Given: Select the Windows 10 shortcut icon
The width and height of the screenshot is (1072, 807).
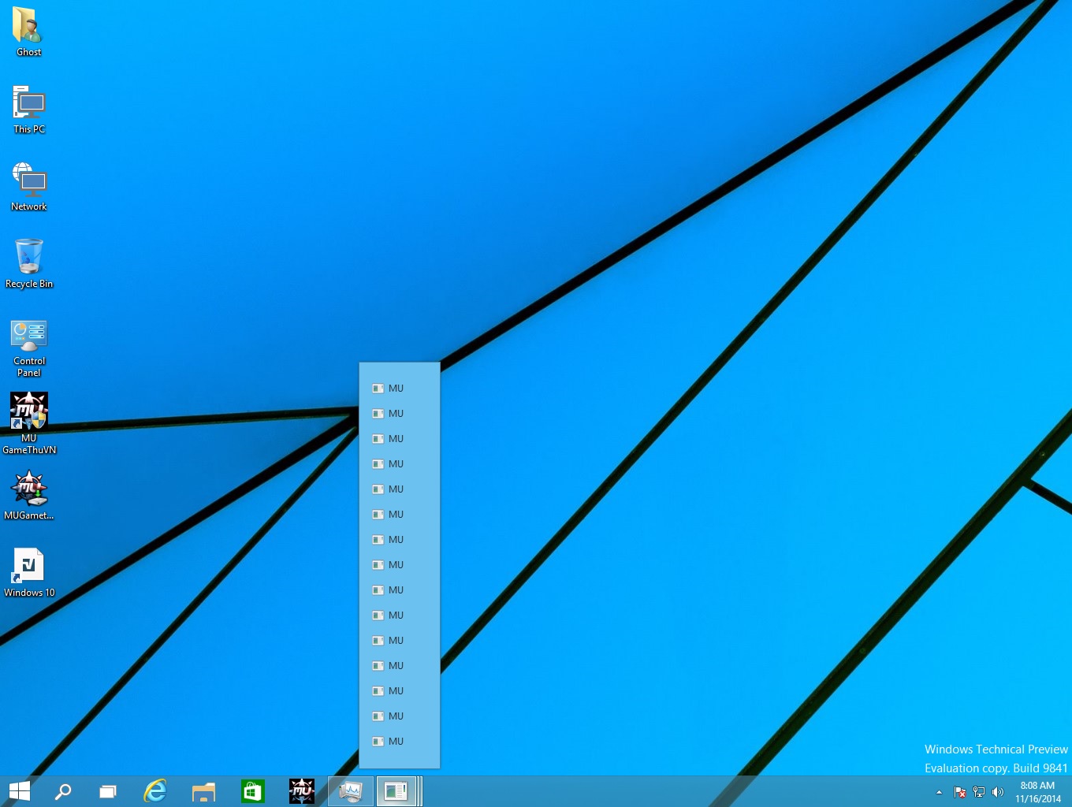Looking at the screenshot, I should (x=29, y=573).
